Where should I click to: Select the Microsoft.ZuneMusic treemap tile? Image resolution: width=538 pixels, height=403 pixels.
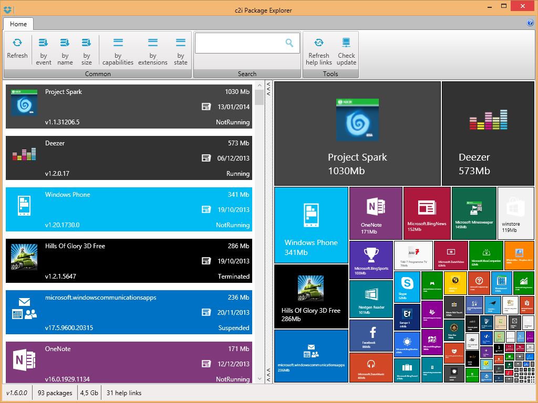tap(371, 367)
